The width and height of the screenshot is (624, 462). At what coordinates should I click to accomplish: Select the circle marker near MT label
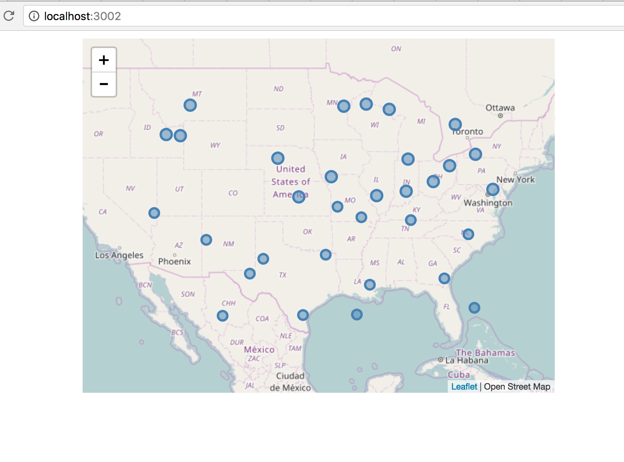[x=190, y=105]
